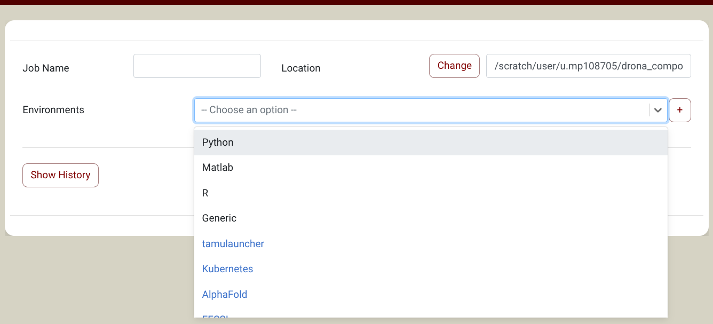The height and width of the screenshot is (324, 713).
Task: Click the chevron arrow in Environments selector
Action: point(658,110)
